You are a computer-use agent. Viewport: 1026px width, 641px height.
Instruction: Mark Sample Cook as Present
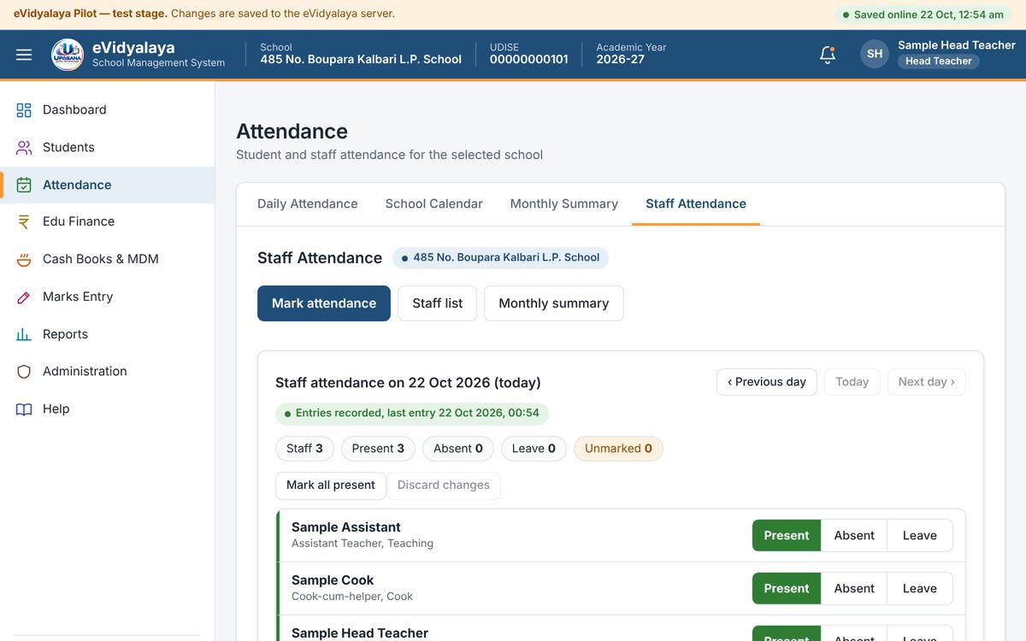point(787,589)
